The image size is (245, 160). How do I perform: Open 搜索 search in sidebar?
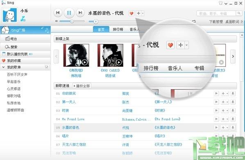[25, 47]
